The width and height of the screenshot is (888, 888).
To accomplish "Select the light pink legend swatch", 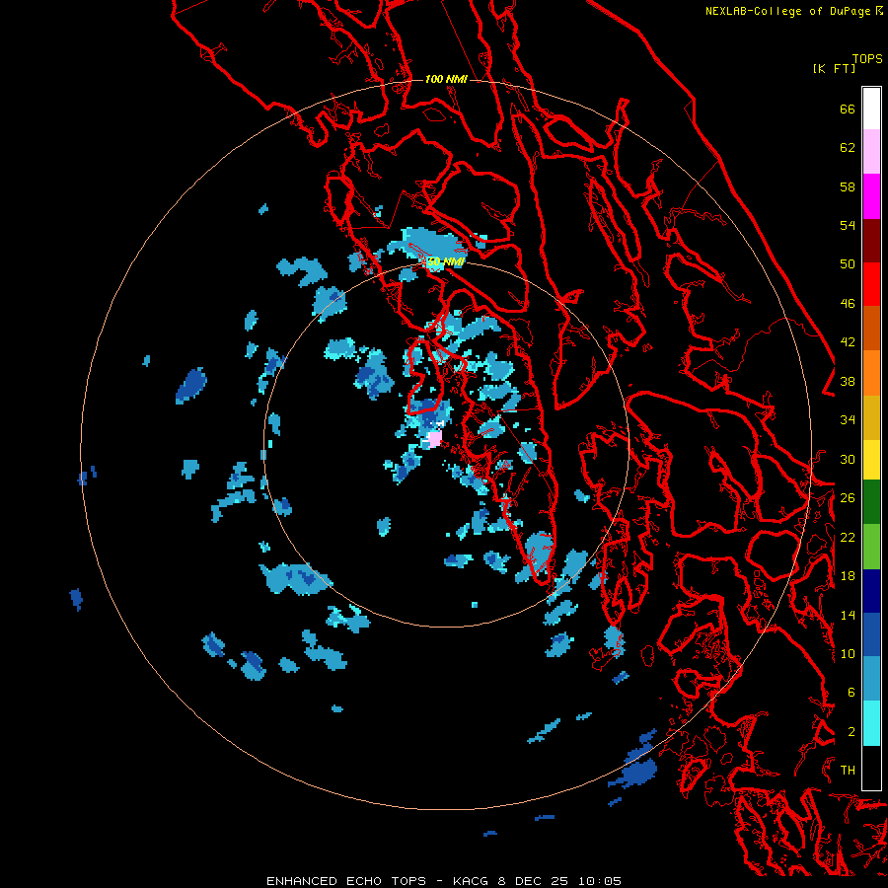I will click(x=871, y=151).
